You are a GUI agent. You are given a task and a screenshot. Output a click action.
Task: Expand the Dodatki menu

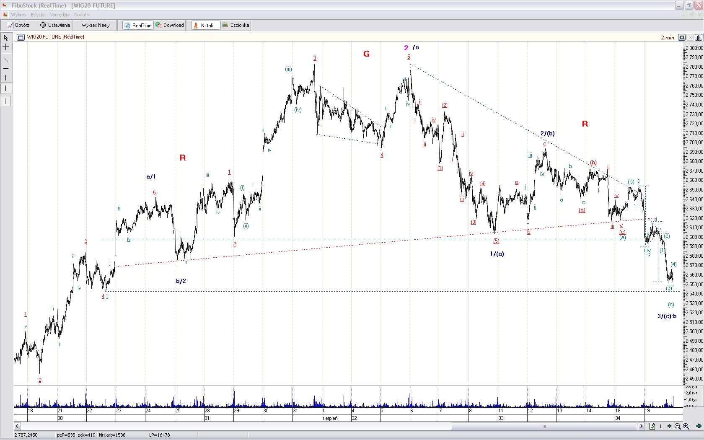point(82,15)
